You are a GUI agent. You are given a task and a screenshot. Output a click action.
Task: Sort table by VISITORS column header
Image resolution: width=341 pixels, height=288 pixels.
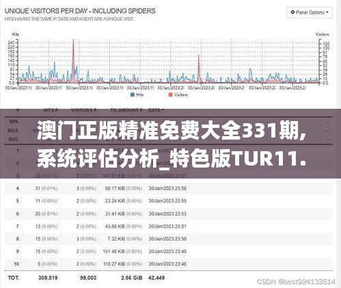(x=84, y=110)
